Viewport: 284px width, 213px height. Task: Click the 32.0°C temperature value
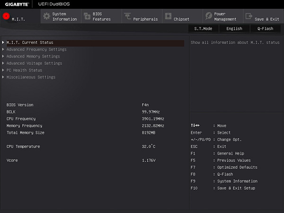click(x=149, y=146)
